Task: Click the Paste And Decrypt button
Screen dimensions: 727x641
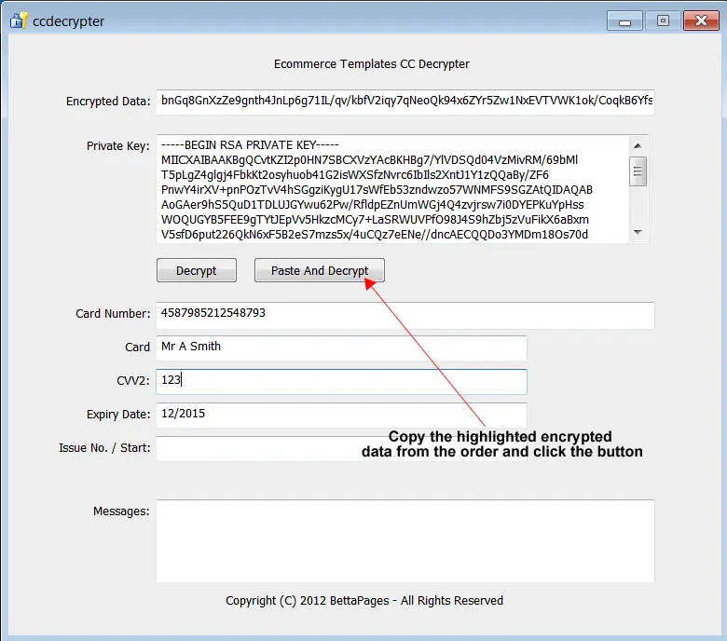Action: coord(319,271)
